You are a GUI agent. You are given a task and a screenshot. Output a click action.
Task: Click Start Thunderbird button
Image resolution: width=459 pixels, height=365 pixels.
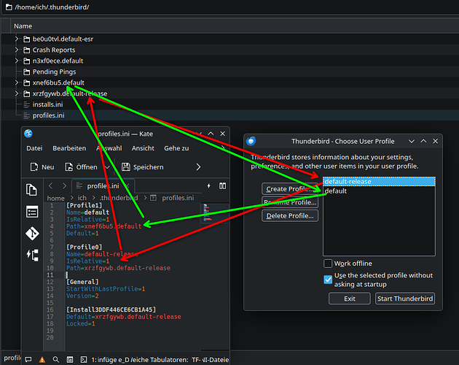(x=405, y=299)
